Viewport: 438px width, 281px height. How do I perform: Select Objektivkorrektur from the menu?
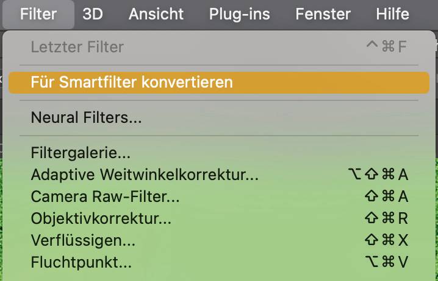pos(219,218)
